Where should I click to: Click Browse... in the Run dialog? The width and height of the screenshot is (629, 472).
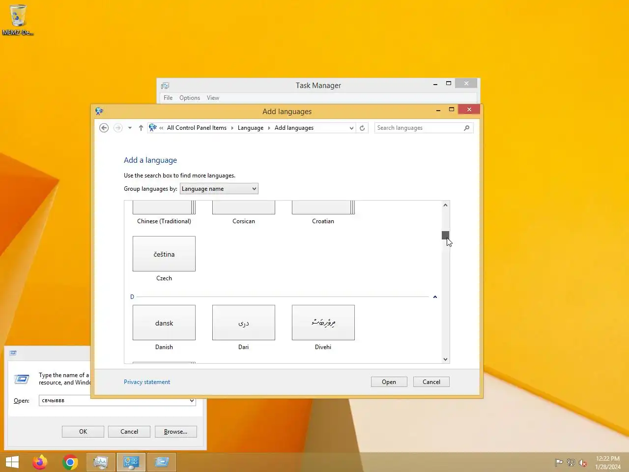coord(176,432)
